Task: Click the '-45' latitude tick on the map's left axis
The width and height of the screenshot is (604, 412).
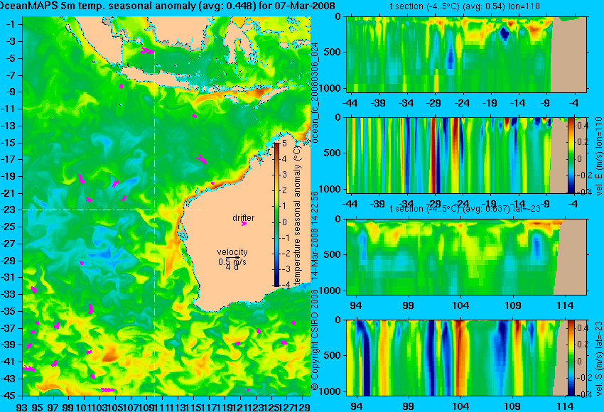Action: 8,396
